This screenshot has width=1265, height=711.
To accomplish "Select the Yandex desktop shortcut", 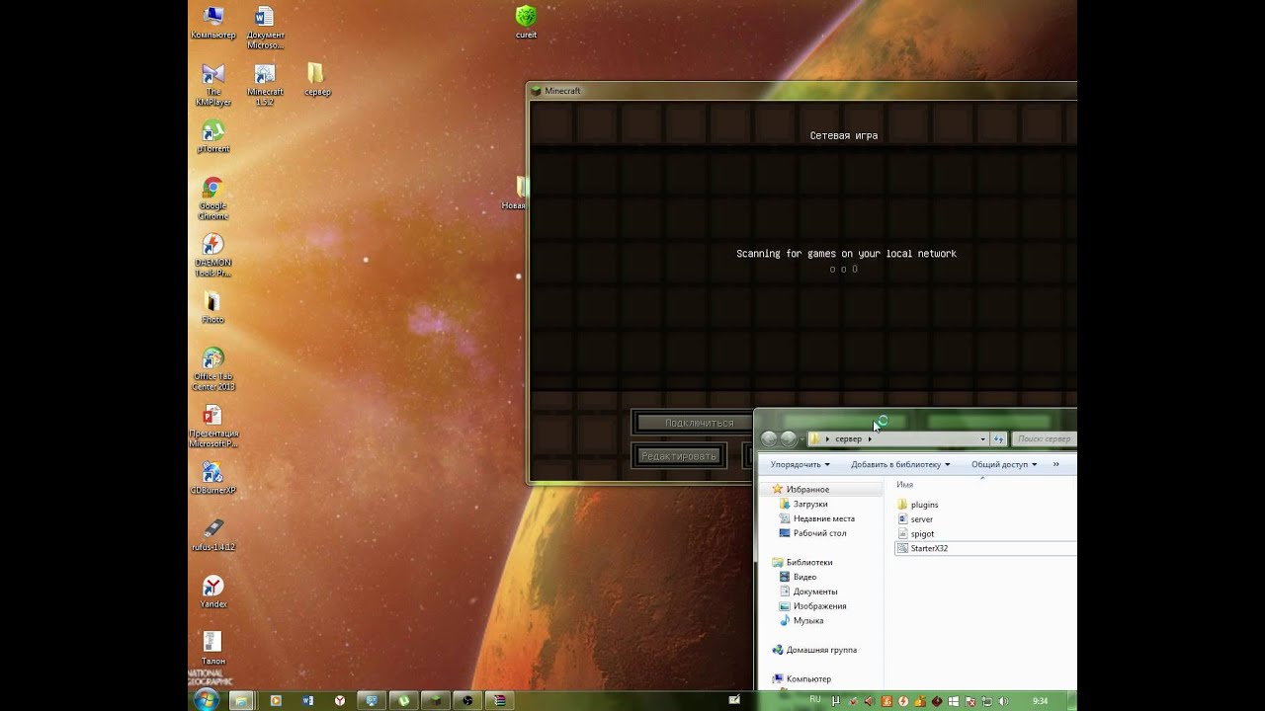I will click(x=212, y=592).
